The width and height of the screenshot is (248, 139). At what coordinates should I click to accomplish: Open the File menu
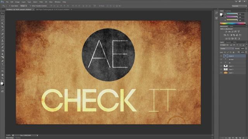pos(7,2)
